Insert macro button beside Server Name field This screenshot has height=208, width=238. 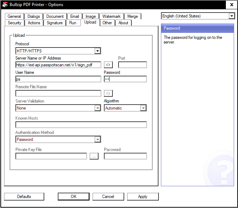tap(108, 65)
